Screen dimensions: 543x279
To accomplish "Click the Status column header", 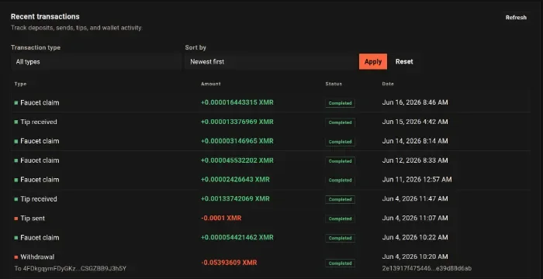I will [x=334, y=84].
